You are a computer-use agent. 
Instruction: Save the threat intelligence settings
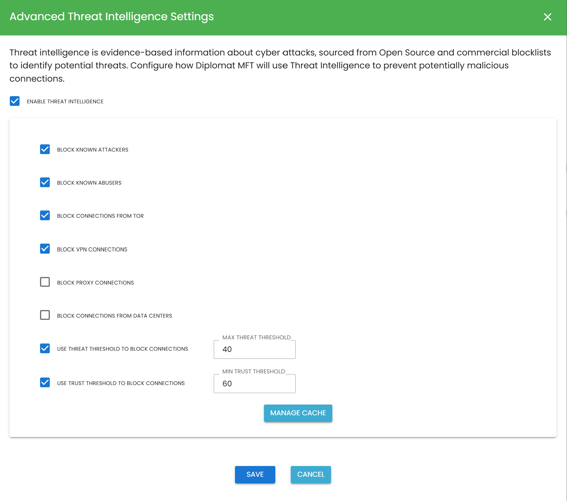coord(255,474)
